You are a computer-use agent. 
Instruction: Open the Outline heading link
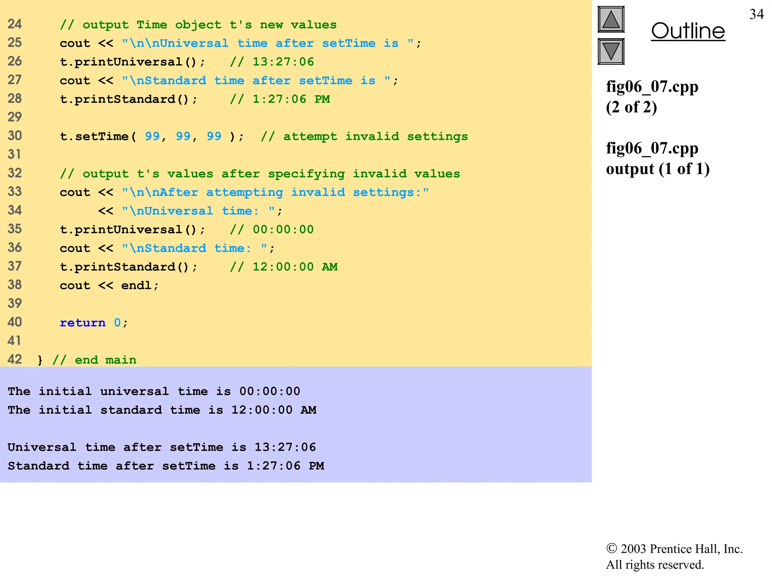point(688,31)
